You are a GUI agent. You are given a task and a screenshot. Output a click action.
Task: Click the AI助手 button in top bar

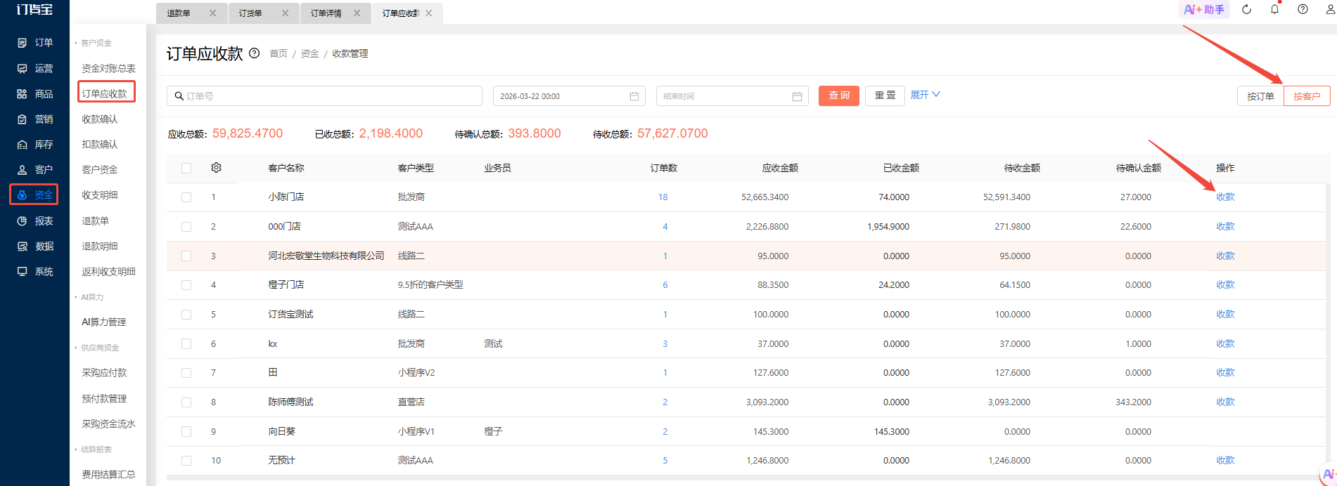(x=1204, y=9)
